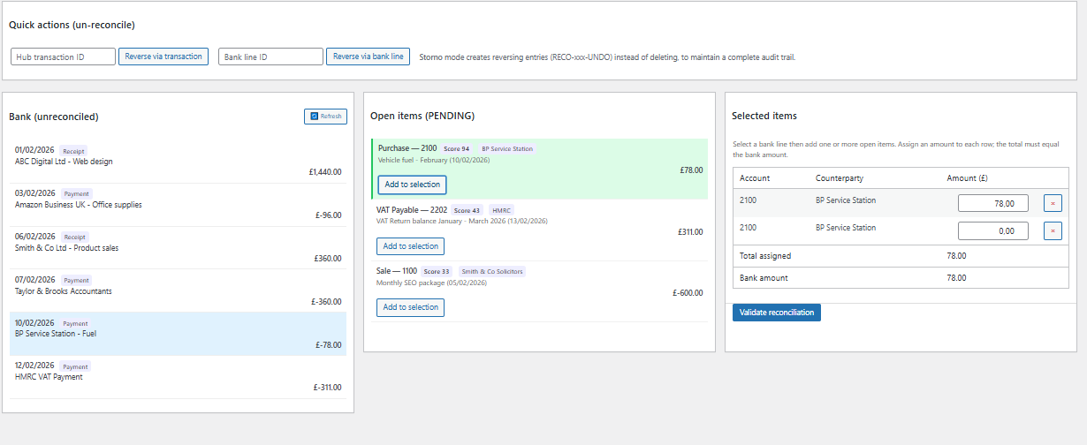Click the Total assigned row label

pos(765,256)
